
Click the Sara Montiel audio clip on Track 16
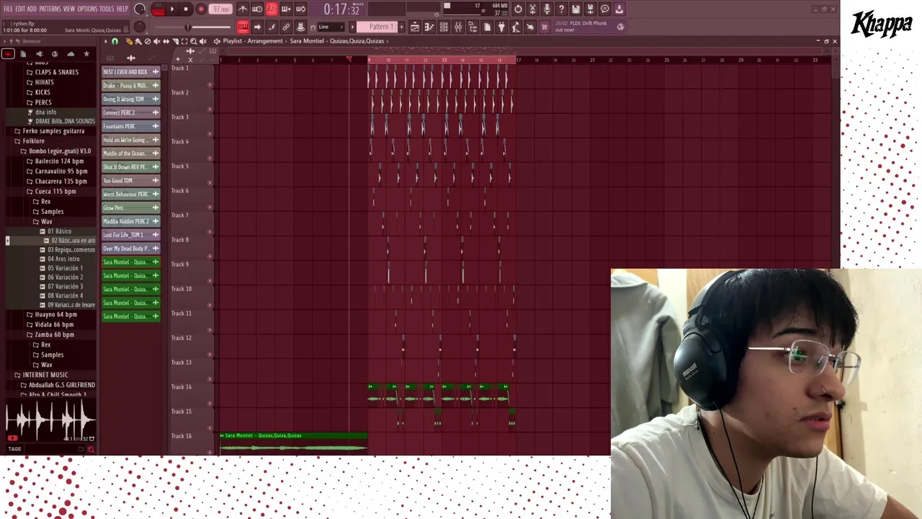[x=294, y=442]
